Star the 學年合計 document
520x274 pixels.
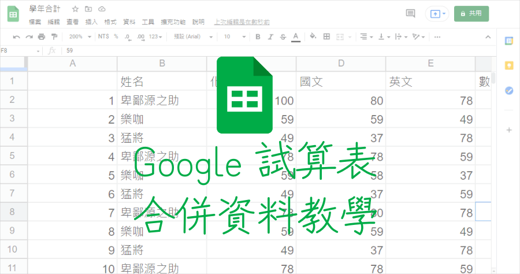[75, 9]
